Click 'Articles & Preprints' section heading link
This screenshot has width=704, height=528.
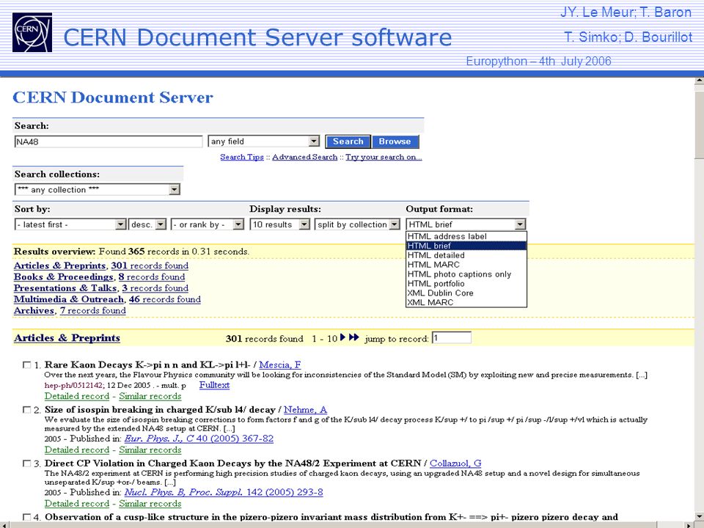tap(67, 337)
